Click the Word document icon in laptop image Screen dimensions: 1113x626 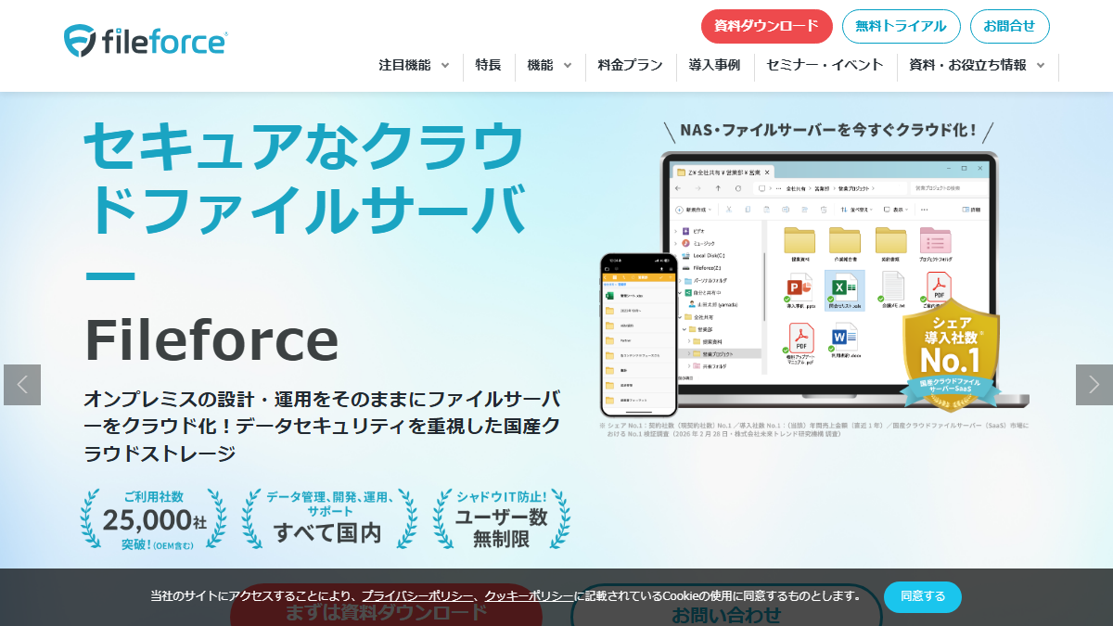(x=845, y=340)
